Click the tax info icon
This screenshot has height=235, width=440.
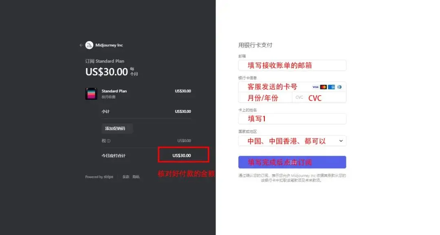(x=109, y=141)
